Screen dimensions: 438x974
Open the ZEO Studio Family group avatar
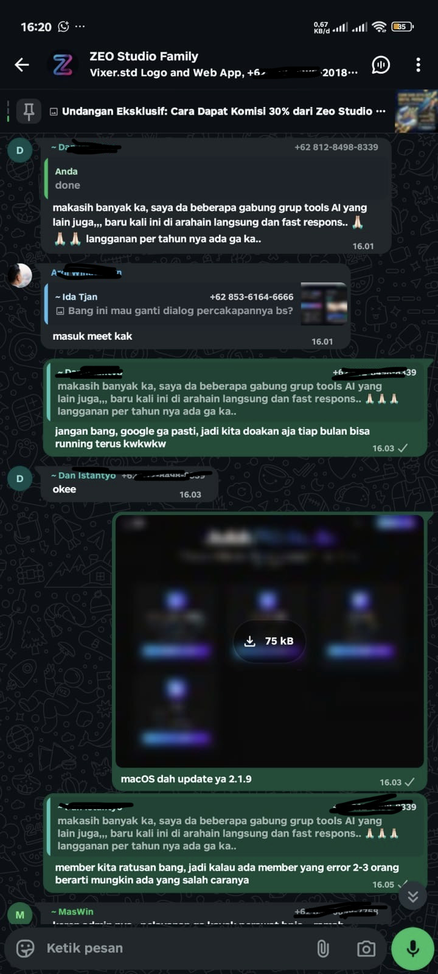(x=62, y=65)
